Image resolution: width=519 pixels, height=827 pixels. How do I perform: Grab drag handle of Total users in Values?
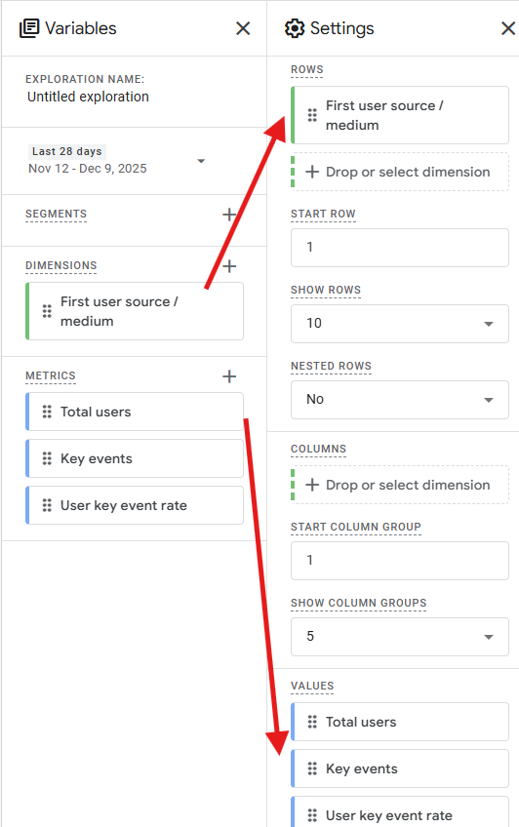coord(312,722)
